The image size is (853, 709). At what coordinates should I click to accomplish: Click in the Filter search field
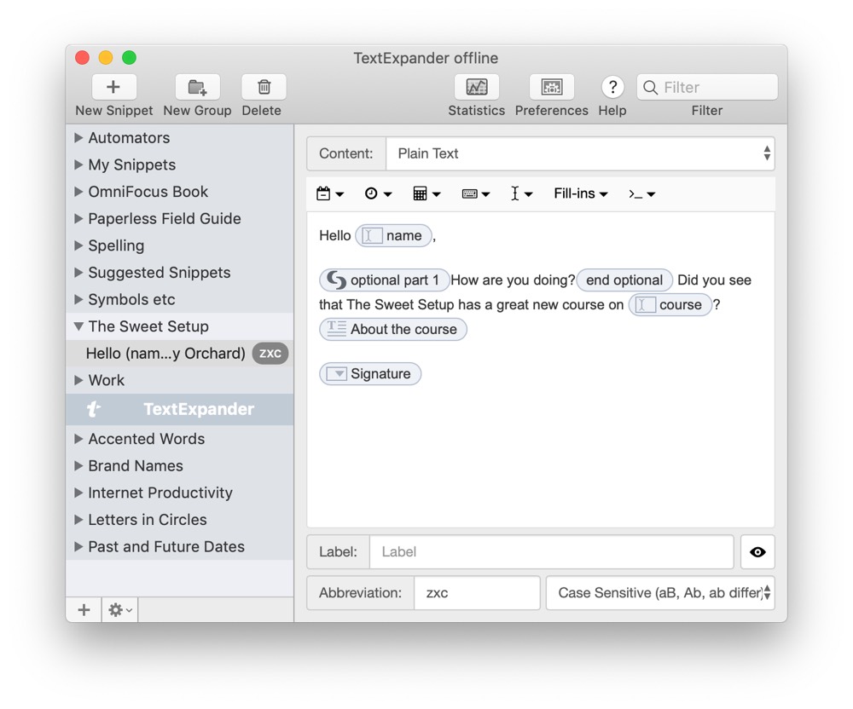(707, 87)
